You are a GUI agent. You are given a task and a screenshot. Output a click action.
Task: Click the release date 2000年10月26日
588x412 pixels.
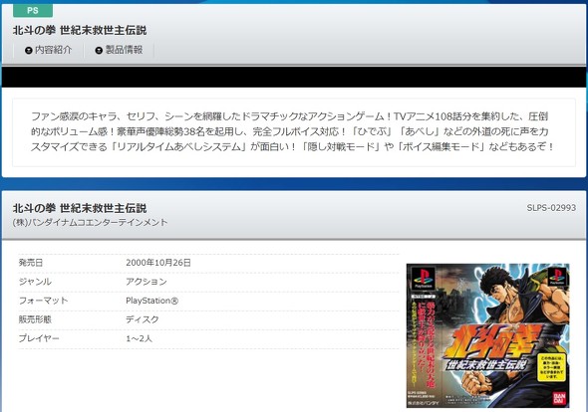pyautogui.click(x=158, y=263)
